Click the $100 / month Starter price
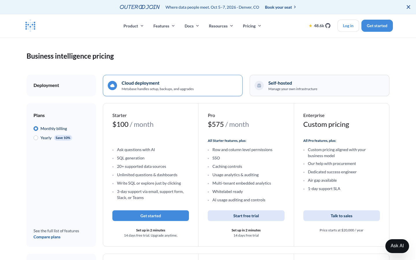This screenshot has height=260, width=416. pyautogui.click(x=133, y=125)
